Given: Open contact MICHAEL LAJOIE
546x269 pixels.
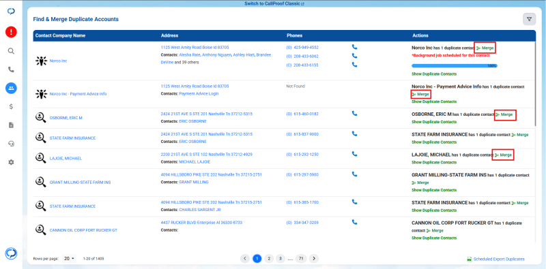Looking at the screenshot, I should 195,162.
